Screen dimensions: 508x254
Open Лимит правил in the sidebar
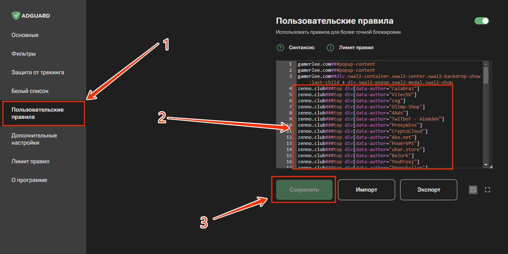coord(30,161)
